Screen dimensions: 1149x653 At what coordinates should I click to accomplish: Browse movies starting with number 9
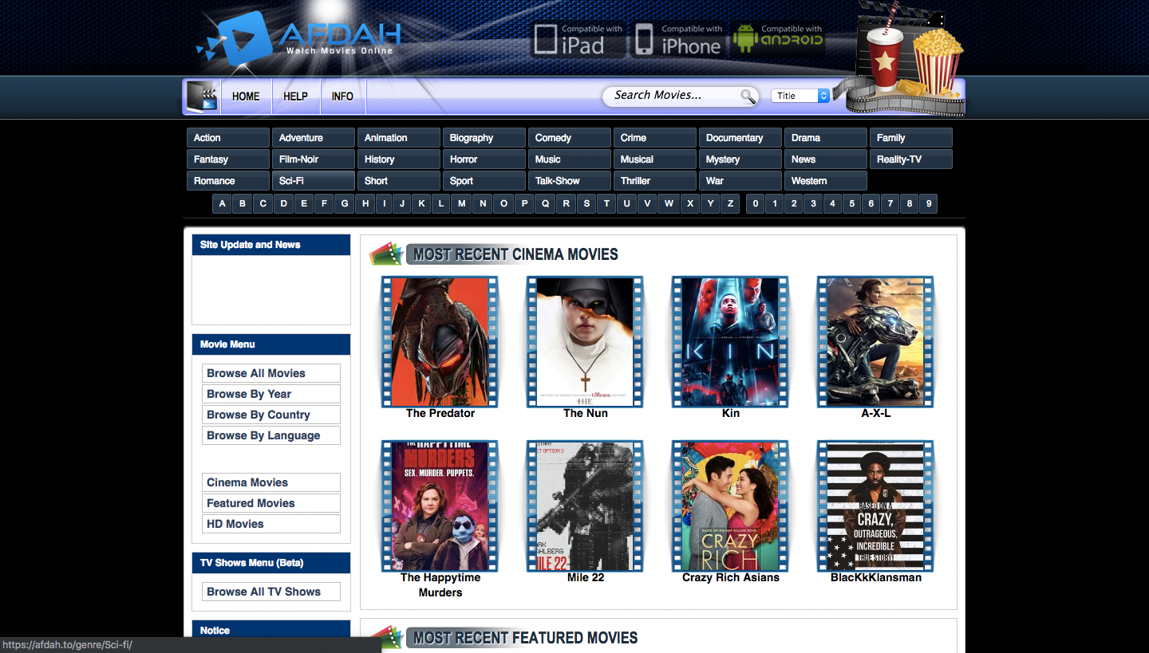[928, 204]
